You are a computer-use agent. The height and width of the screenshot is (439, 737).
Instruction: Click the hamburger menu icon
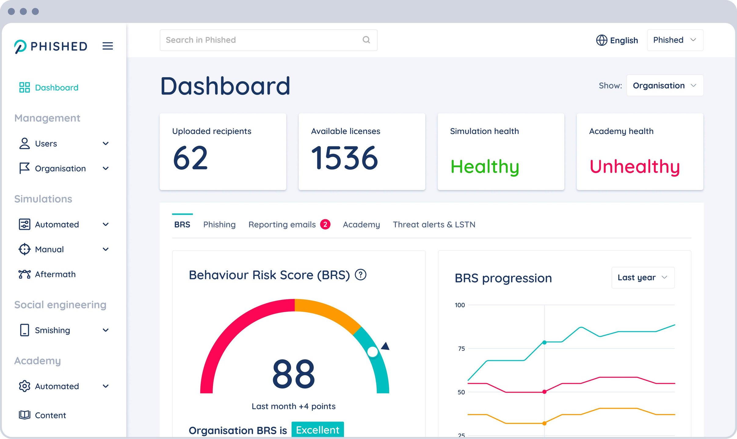(x=107, y=46)
